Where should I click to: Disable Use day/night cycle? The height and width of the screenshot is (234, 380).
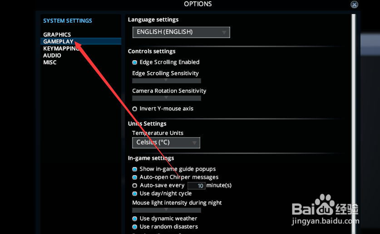point(135,194)
